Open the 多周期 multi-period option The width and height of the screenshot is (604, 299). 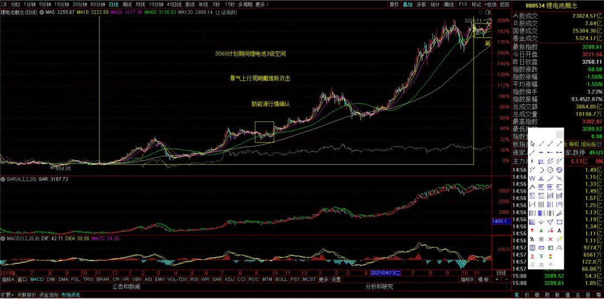(x=245, y=4)
